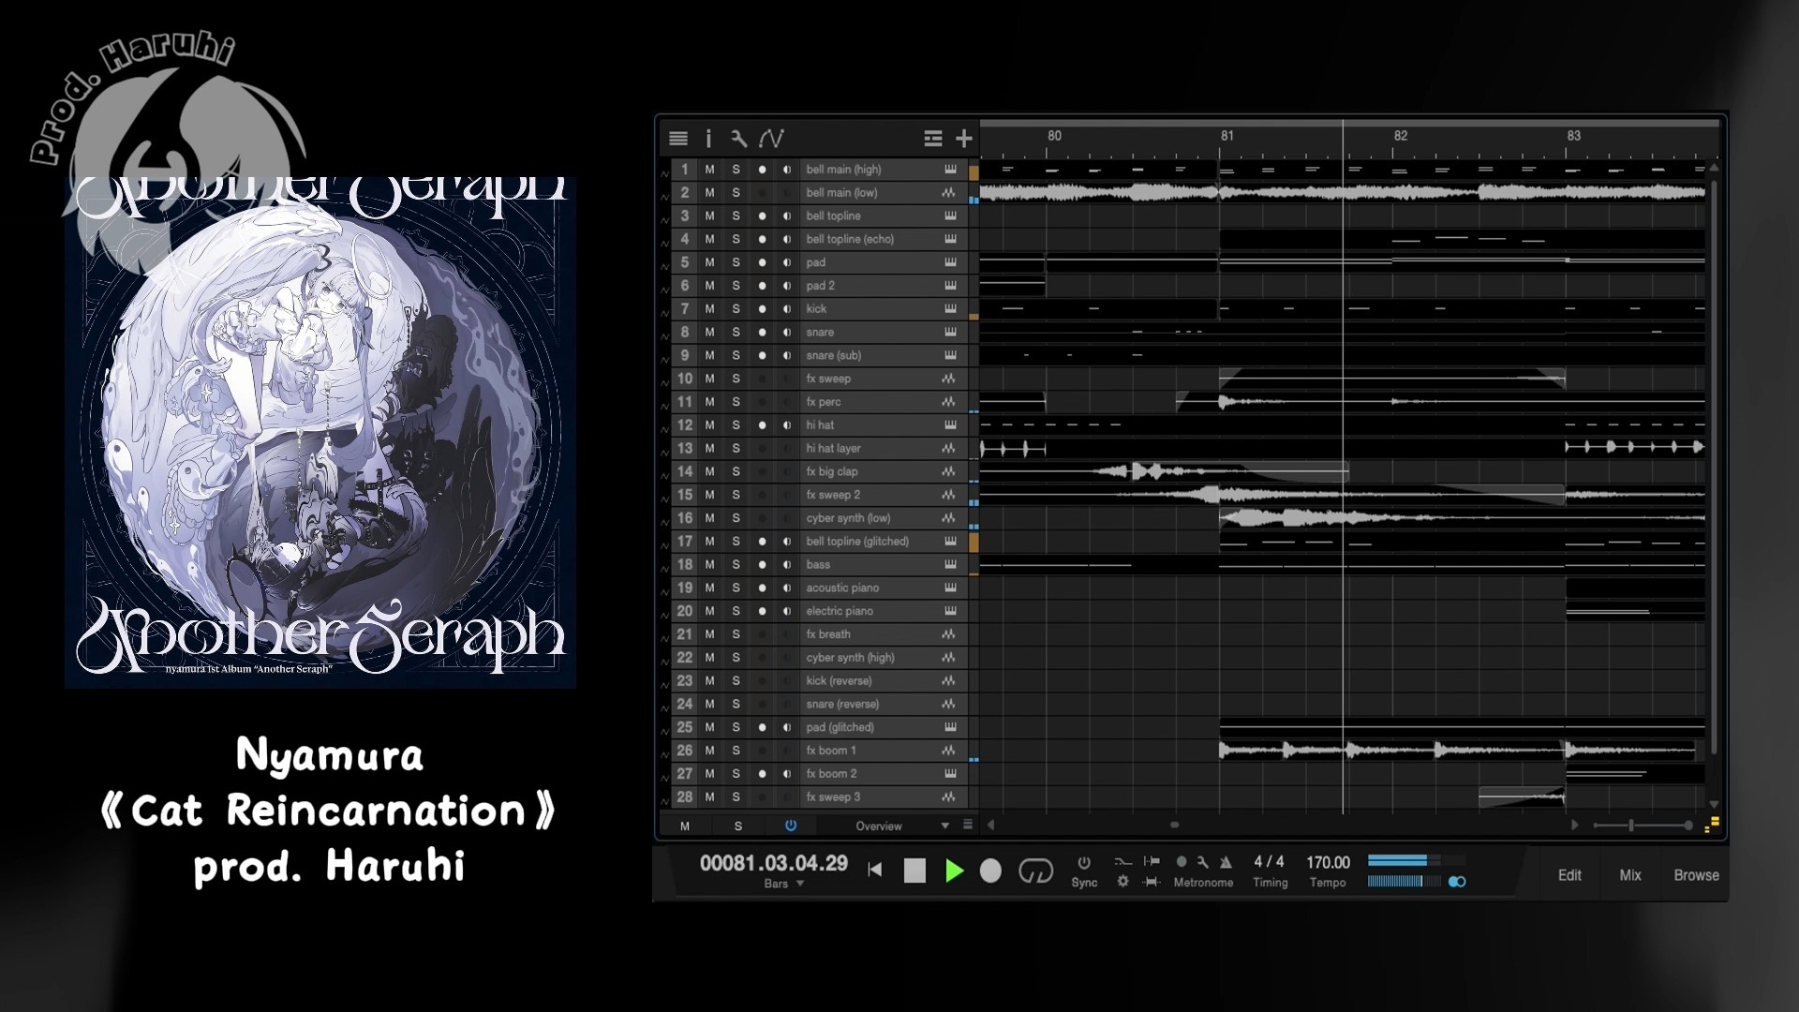
Task: Toggle the loop button in the transport
Action: [x=1035, y=871]
